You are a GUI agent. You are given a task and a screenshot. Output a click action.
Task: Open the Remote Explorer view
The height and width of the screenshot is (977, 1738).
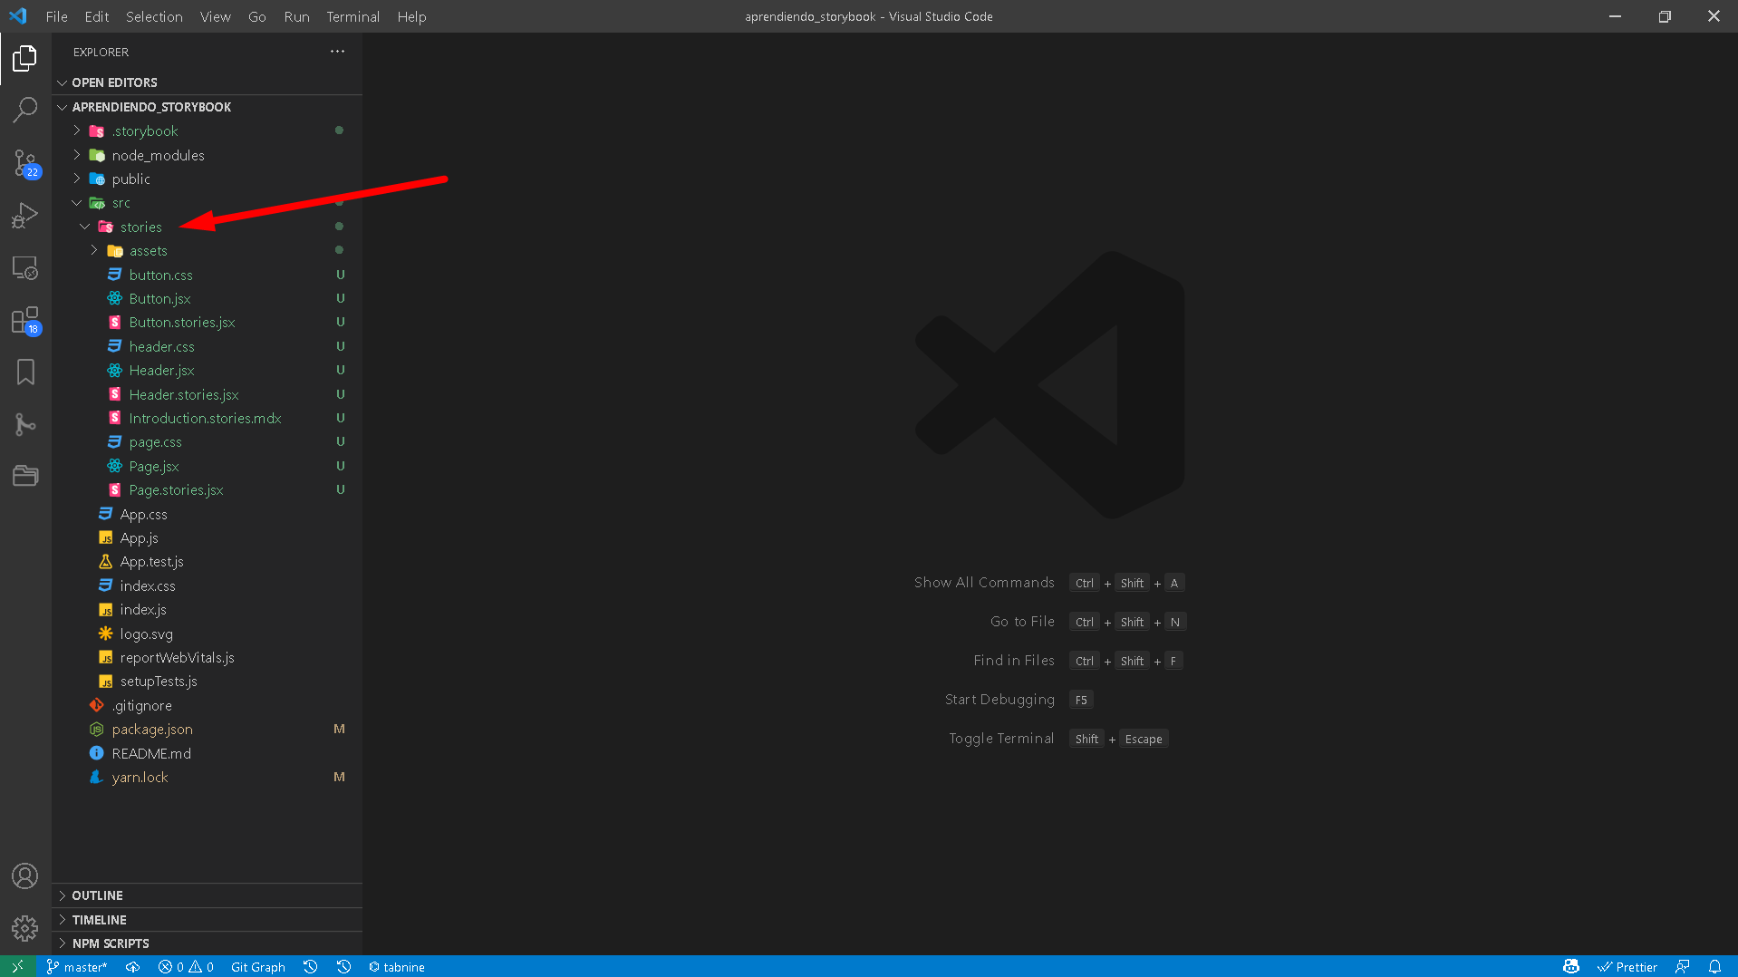click(x=25, y=268)
